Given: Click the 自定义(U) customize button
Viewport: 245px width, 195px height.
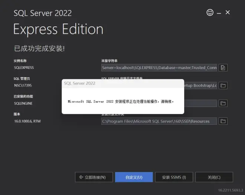Looking at the screenshot, I should (x=134, y=177).
